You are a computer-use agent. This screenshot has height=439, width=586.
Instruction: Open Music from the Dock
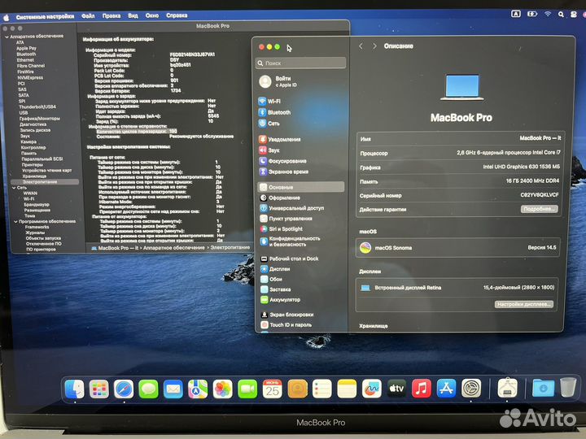coord(422,389)
